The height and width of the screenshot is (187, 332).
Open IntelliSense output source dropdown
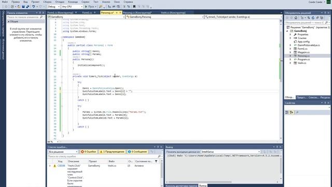click(230, 152)
